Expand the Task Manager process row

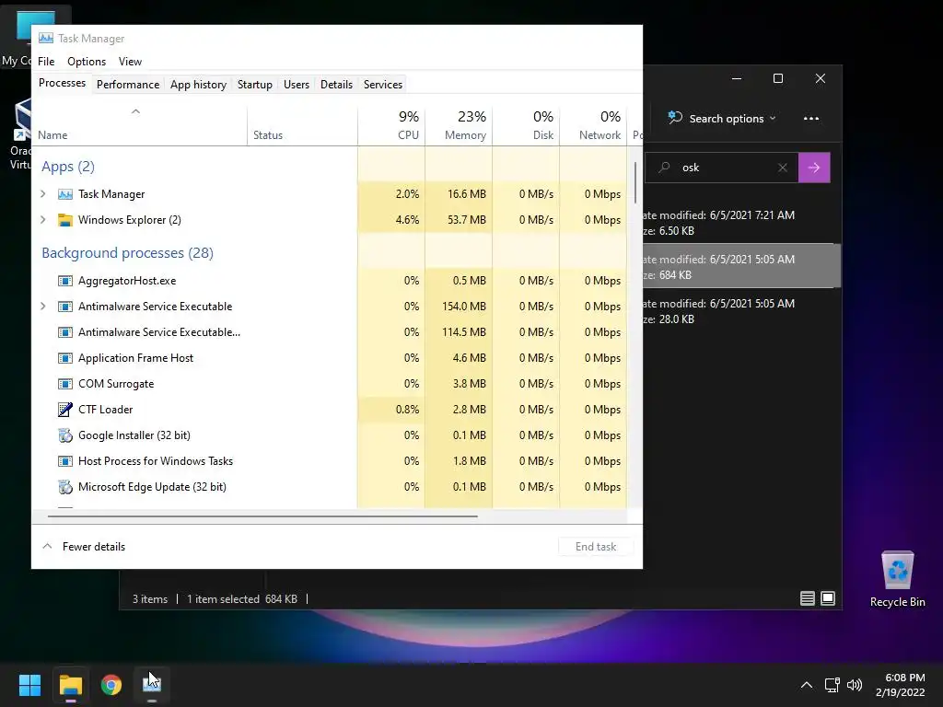click(42, 193)
